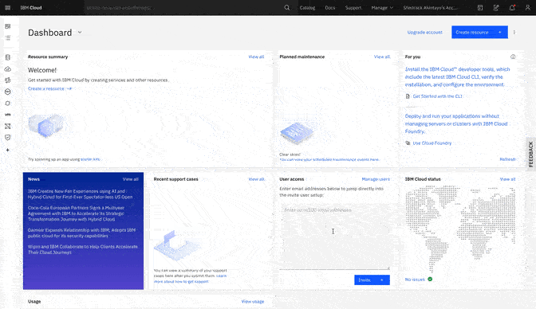Click the Manage users link
This screenshot has height=309, width=536.
[376, 179]
